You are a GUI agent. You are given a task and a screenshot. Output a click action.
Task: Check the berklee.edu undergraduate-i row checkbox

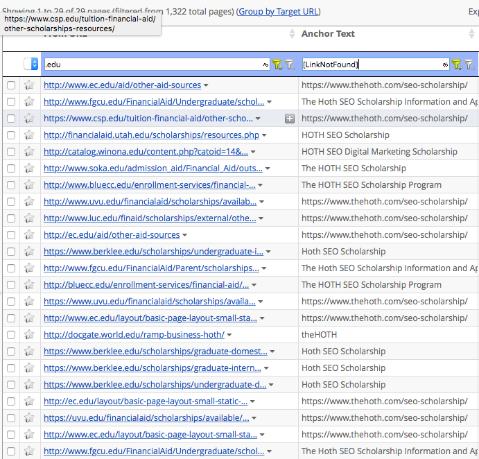pos(11,252)
